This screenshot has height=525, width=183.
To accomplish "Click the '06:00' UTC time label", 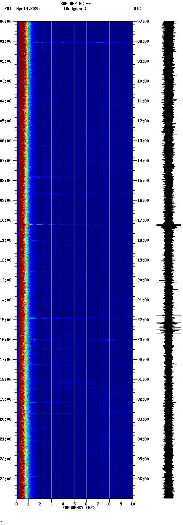I will pyautogui.click(x=143, y=479).
